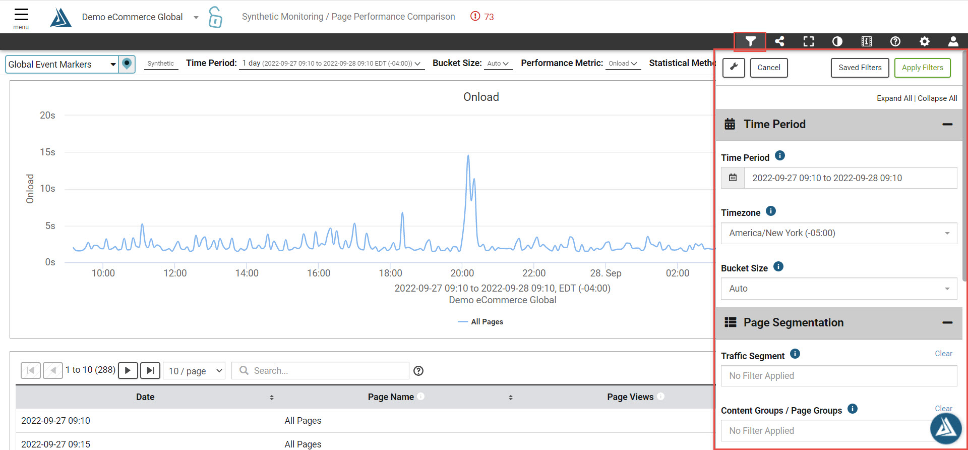The image size is (968, 450).
Task: Click the Expand All link
Action: (894, 98)
